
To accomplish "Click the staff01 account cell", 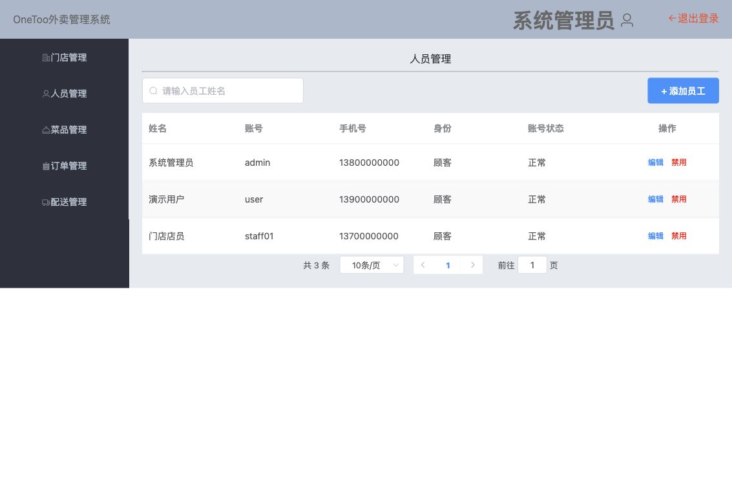I will (259, 237).
